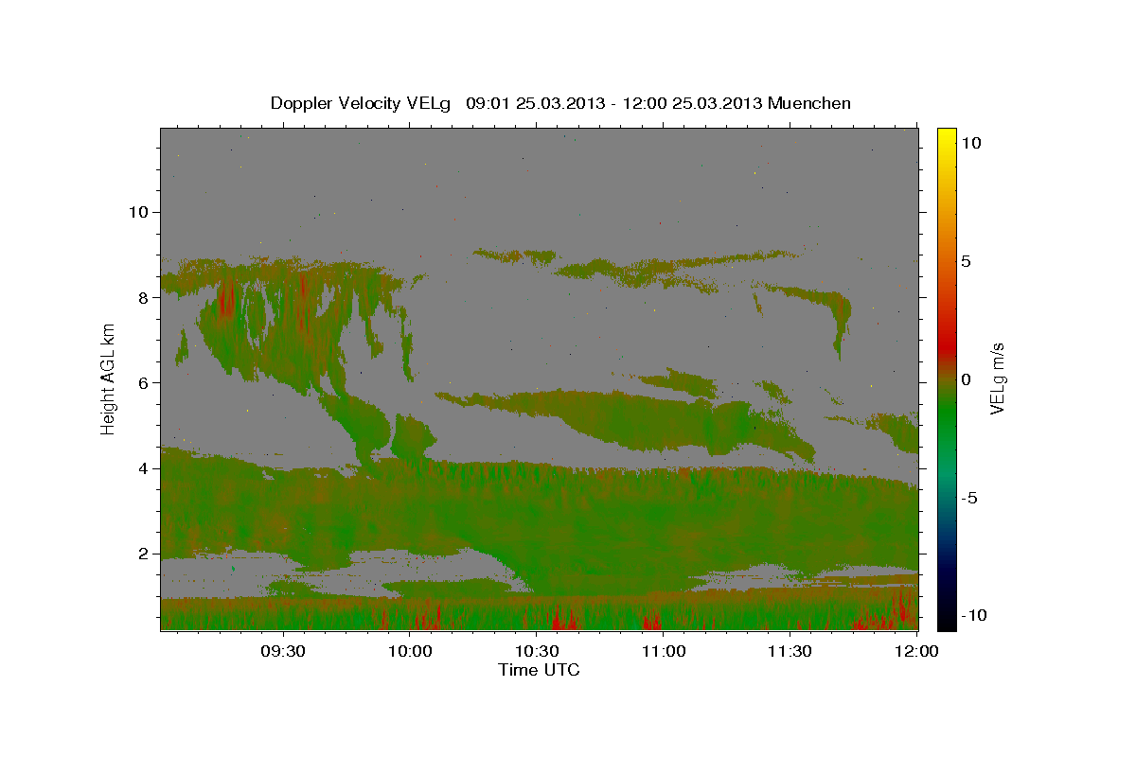This screenshot has height=757, width=1136.
Task: Click the 09:30 time tick label
Action: pos(283,651)
